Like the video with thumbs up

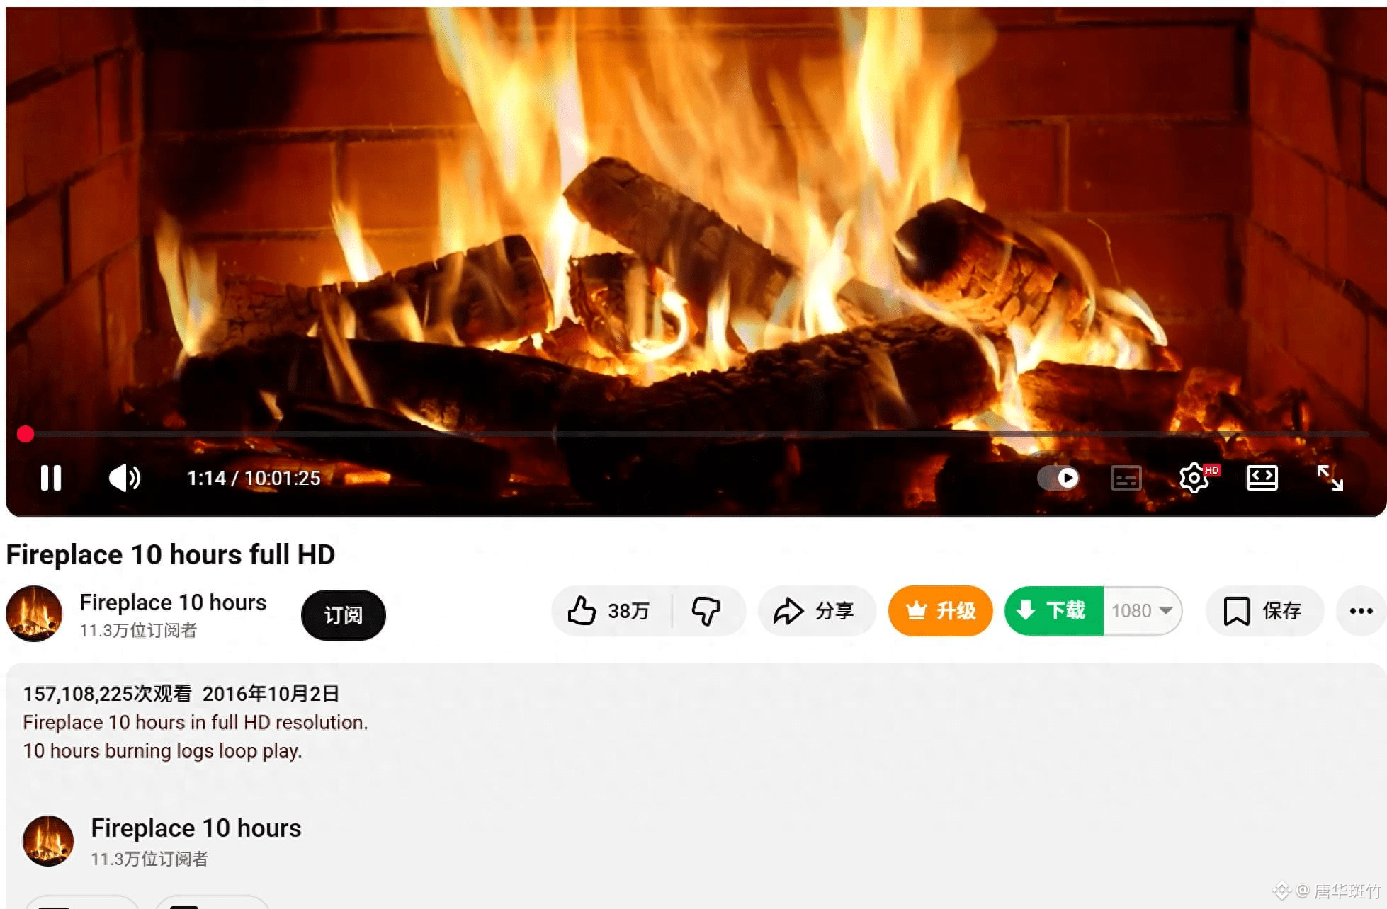[610, 610]
